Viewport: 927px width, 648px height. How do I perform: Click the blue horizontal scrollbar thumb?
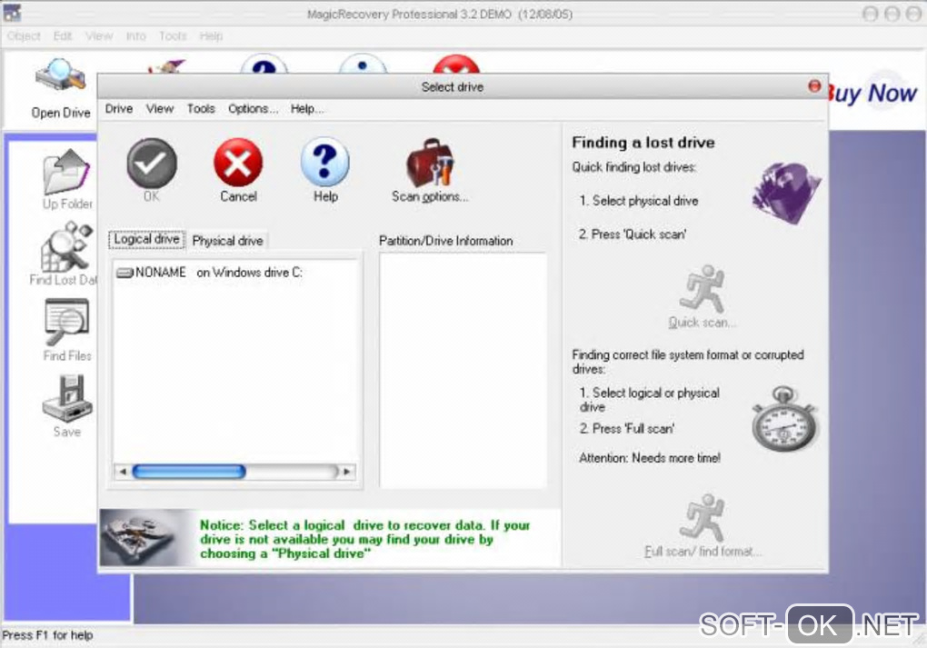click(x=189, y=471)
